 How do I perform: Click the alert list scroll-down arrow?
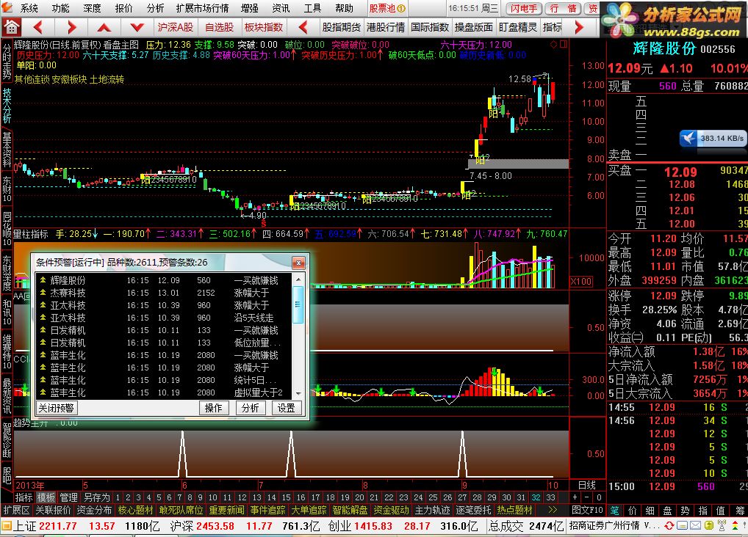[x=298, y=393]
